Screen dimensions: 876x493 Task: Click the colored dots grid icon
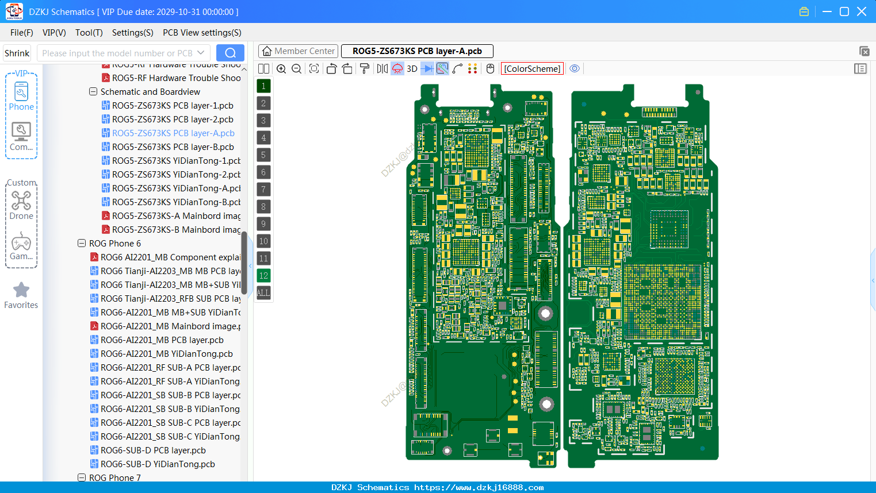[473, 69]
